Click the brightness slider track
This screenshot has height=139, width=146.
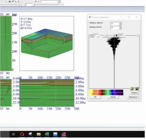click(106, 35)
